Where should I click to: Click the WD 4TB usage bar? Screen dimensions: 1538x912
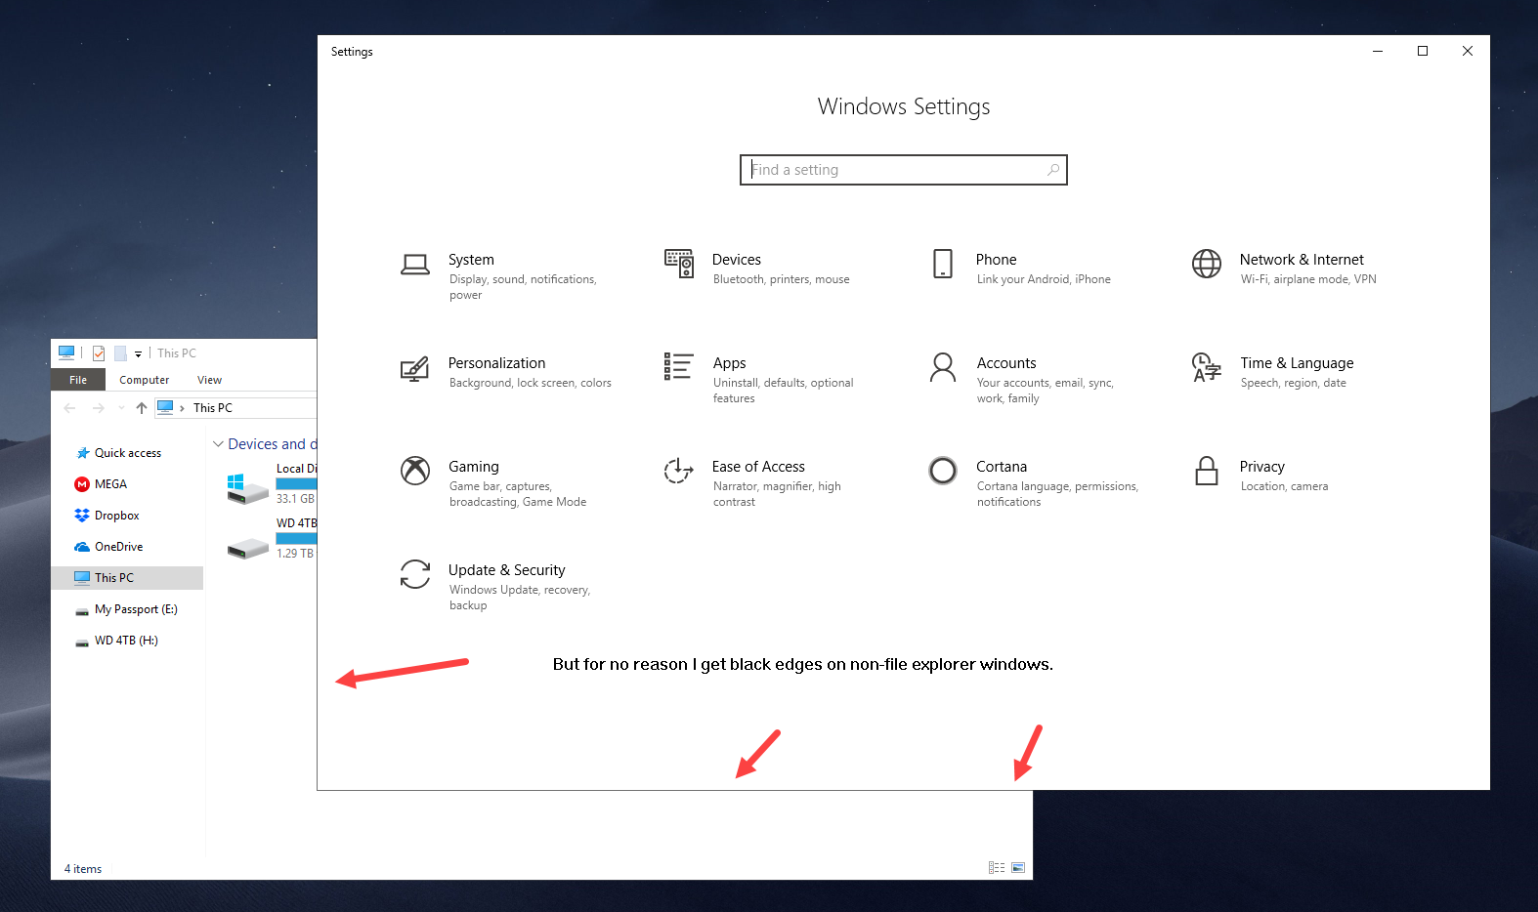coord(296,539)
